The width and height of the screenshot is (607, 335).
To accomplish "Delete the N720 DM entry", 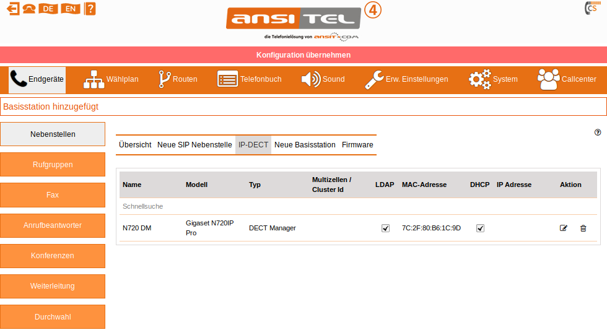I will (x=583, y=228).
